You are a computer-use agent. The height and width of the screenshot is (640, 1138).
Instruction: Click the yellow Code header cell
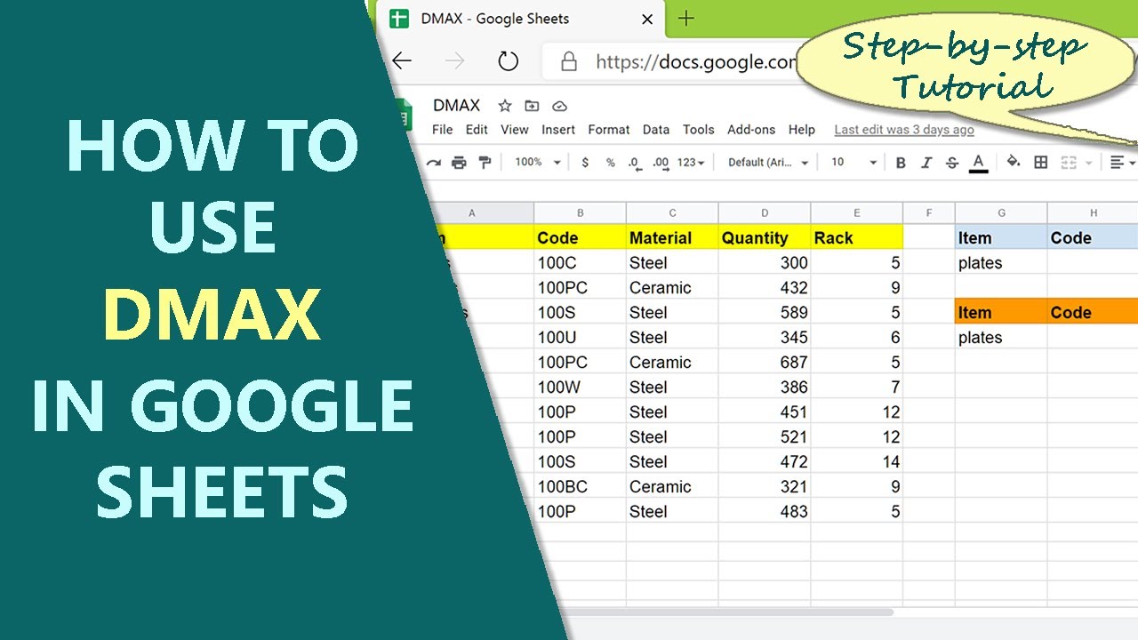581,237
